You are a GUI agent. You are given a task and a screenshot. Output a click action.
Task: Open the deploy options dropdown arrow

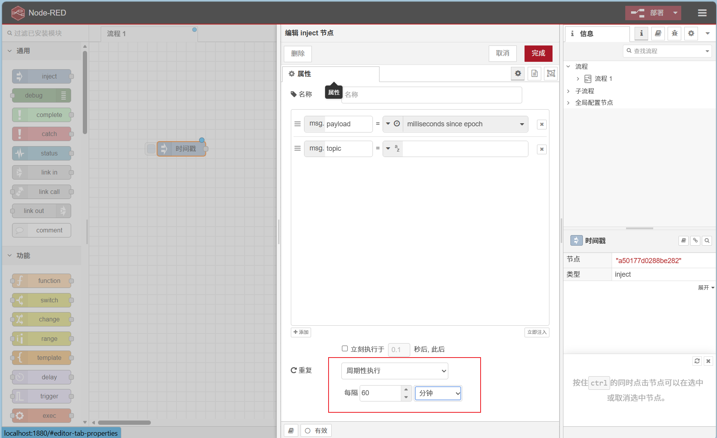click(675, 13)
